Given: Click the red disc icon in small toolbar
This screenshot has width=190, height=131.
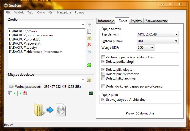Looking at the screenshot, I should (x=25, y=93).
